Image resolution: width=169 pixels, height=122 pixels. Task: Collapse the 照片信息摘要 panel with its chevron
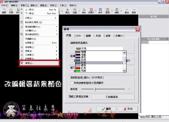(x=167, y=39)
